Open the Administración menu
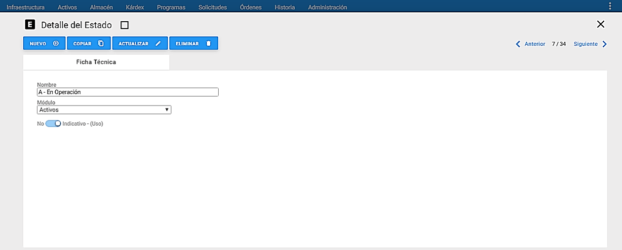This screenshot has width=622, height=250. tap(327, 7)
